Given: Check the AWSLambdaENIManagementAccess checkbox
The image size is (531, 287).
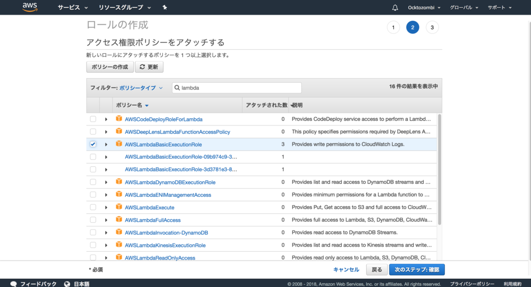Looking at the screenshot, I should [x=93, y=195].
